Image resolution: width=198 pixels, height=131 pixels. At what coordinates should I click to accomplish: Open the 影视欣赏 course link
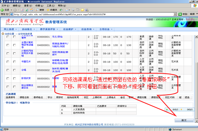click(x=26, y=78)
